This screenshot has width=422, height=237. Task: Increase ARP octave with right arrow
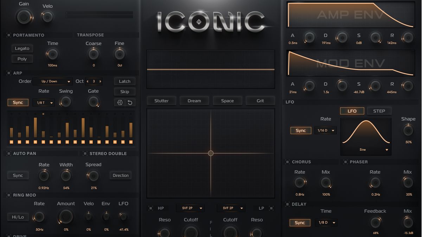[100, 81]
